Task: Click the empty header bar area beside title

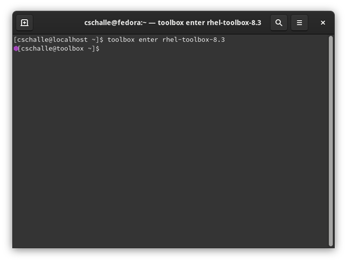Action: click(58, 23)
